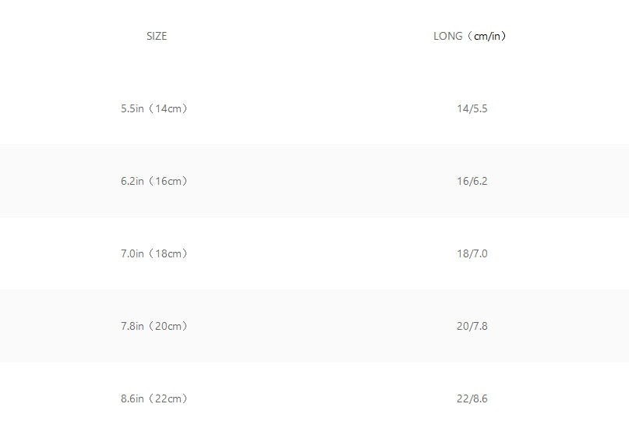Click the LONG (cm/in) column header
Screen dimensions: 629x432
tap(469, 36)
